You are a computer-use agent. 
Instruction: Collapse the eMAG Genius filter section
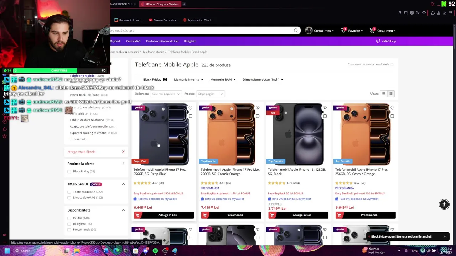[x=123, y=184]
